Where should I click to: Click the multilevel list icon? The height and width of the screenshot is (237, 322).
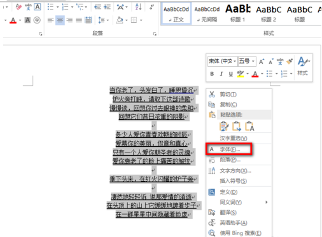point(80,7)
